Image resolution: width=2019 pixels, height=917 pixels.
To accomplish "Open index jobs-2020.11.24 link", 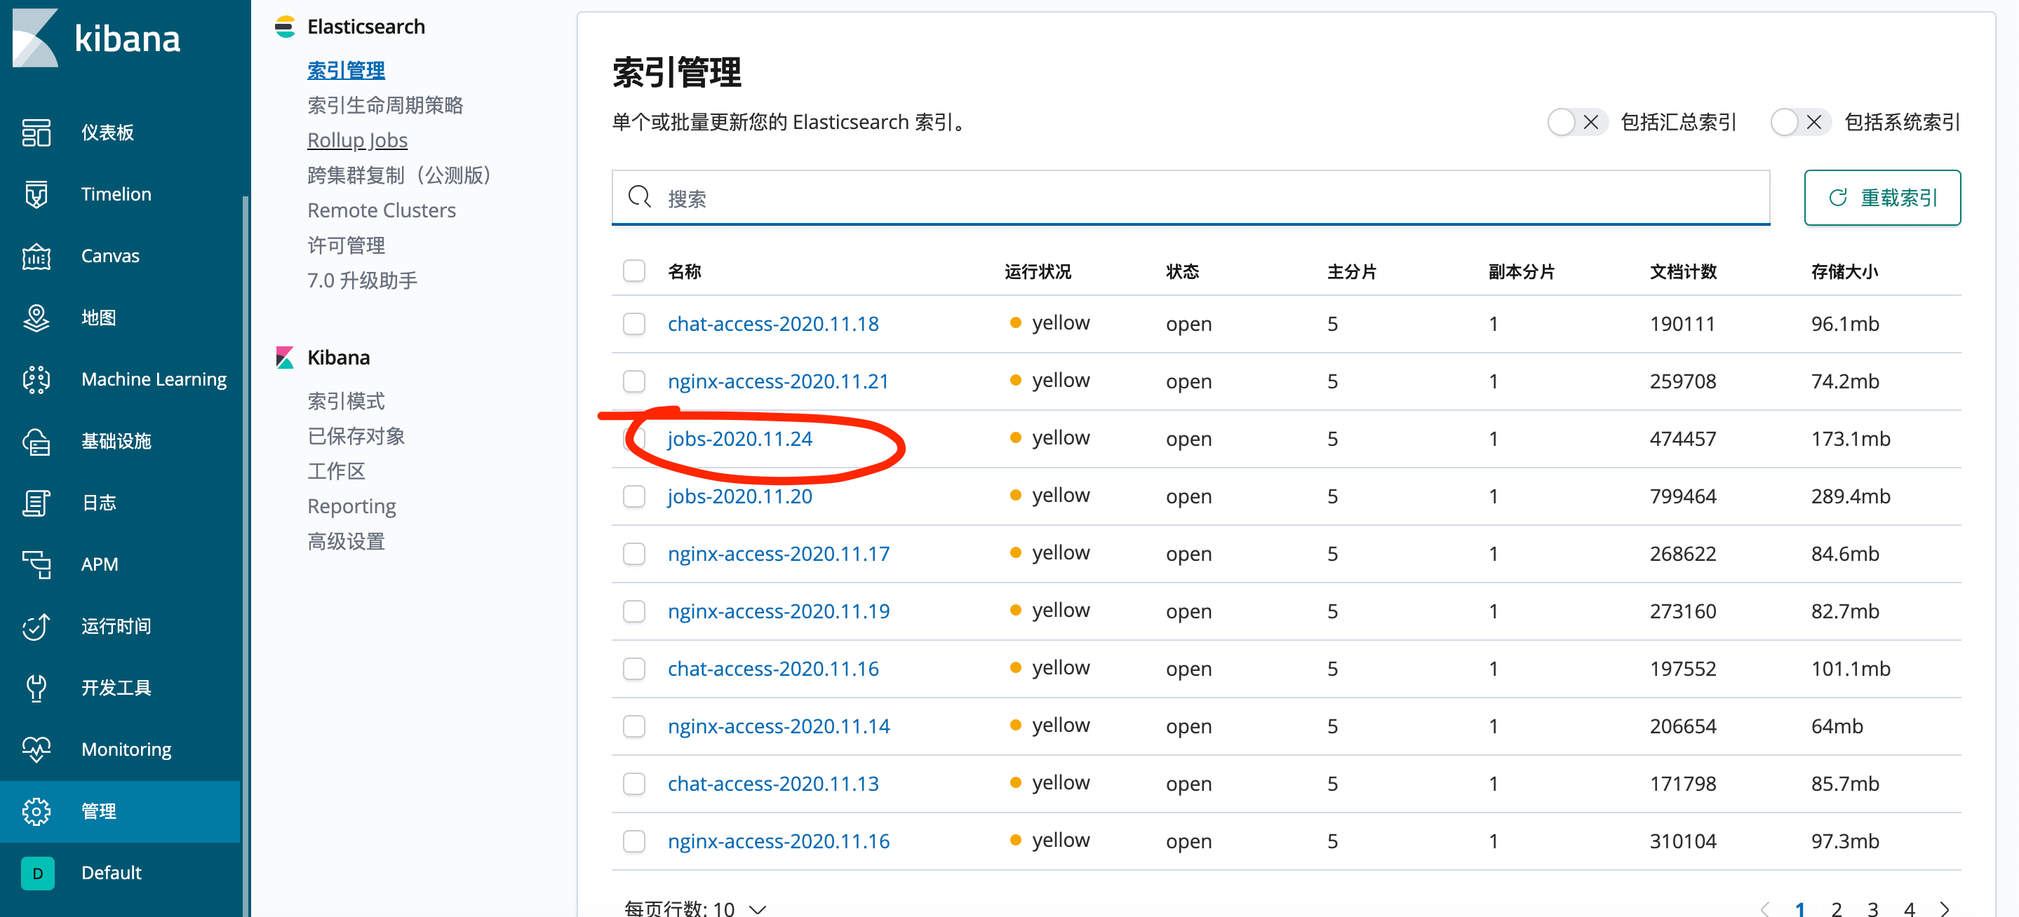I will [x=739, y=439].
